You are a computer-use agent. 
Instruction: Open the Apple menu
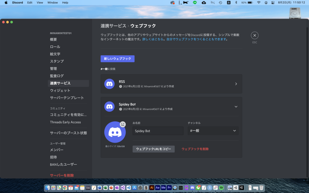point(6,3)
